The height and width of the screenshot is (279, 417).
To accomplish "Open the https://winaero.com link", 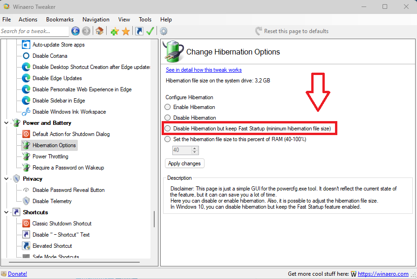I will (383, 274).
